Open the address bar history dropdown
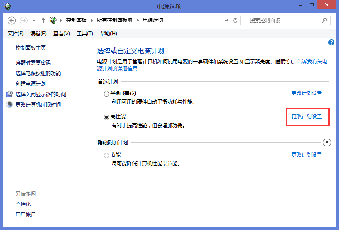The width and height of the screenshot is (339, 230). pos(225,20)
